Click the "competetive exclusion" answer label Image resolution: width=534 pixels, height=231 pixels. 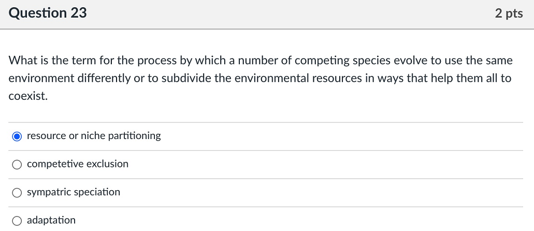click(78, 164)
